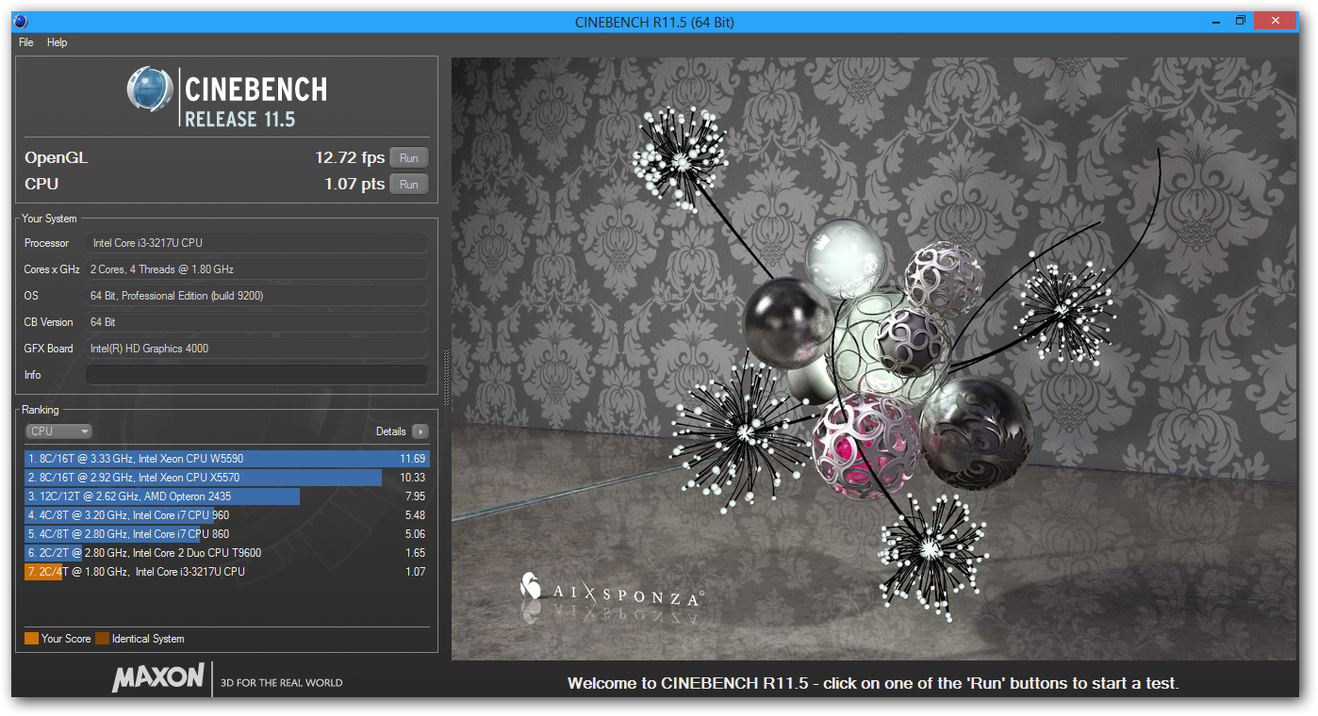1318x716 pixels.
Task: Click the Processor field reading Intel Core i3-3217U CPU
Action: pyautogui.click(x=256, y=243)
